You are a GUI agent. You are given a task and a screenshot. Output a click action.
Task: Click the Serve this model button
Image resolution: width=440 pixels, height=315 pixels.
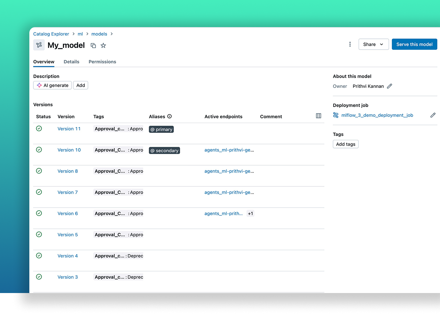[x=414, y=44]
